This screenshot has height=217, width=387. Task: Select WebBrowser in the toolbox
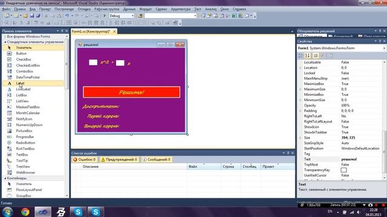(x=25, y=172)
